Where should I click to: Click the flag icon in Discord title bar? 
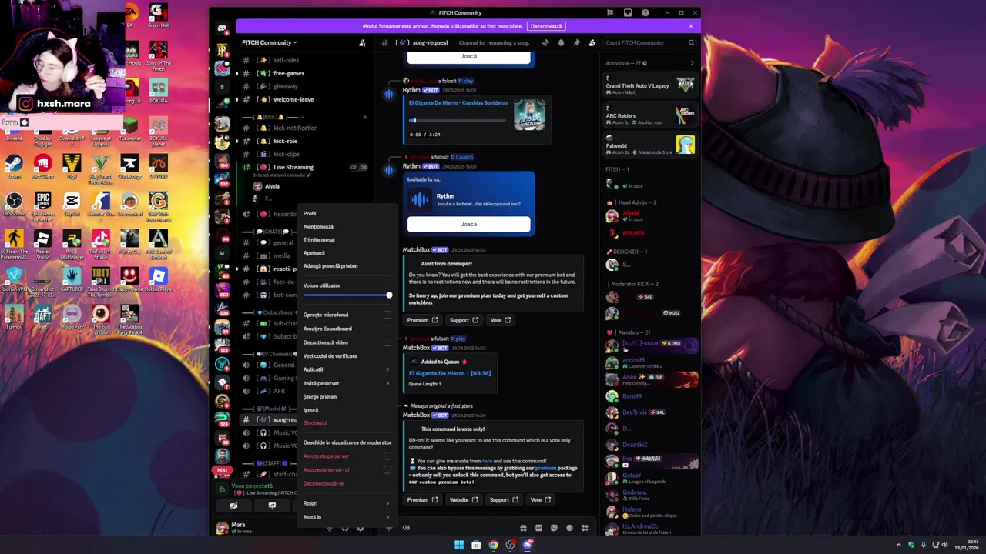(x=610, y=12)
